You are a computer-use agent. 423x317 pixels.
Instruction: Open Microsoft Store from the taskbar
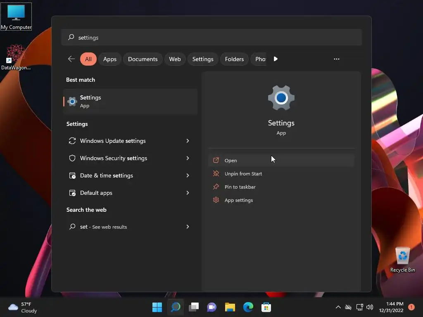[266, 307]
